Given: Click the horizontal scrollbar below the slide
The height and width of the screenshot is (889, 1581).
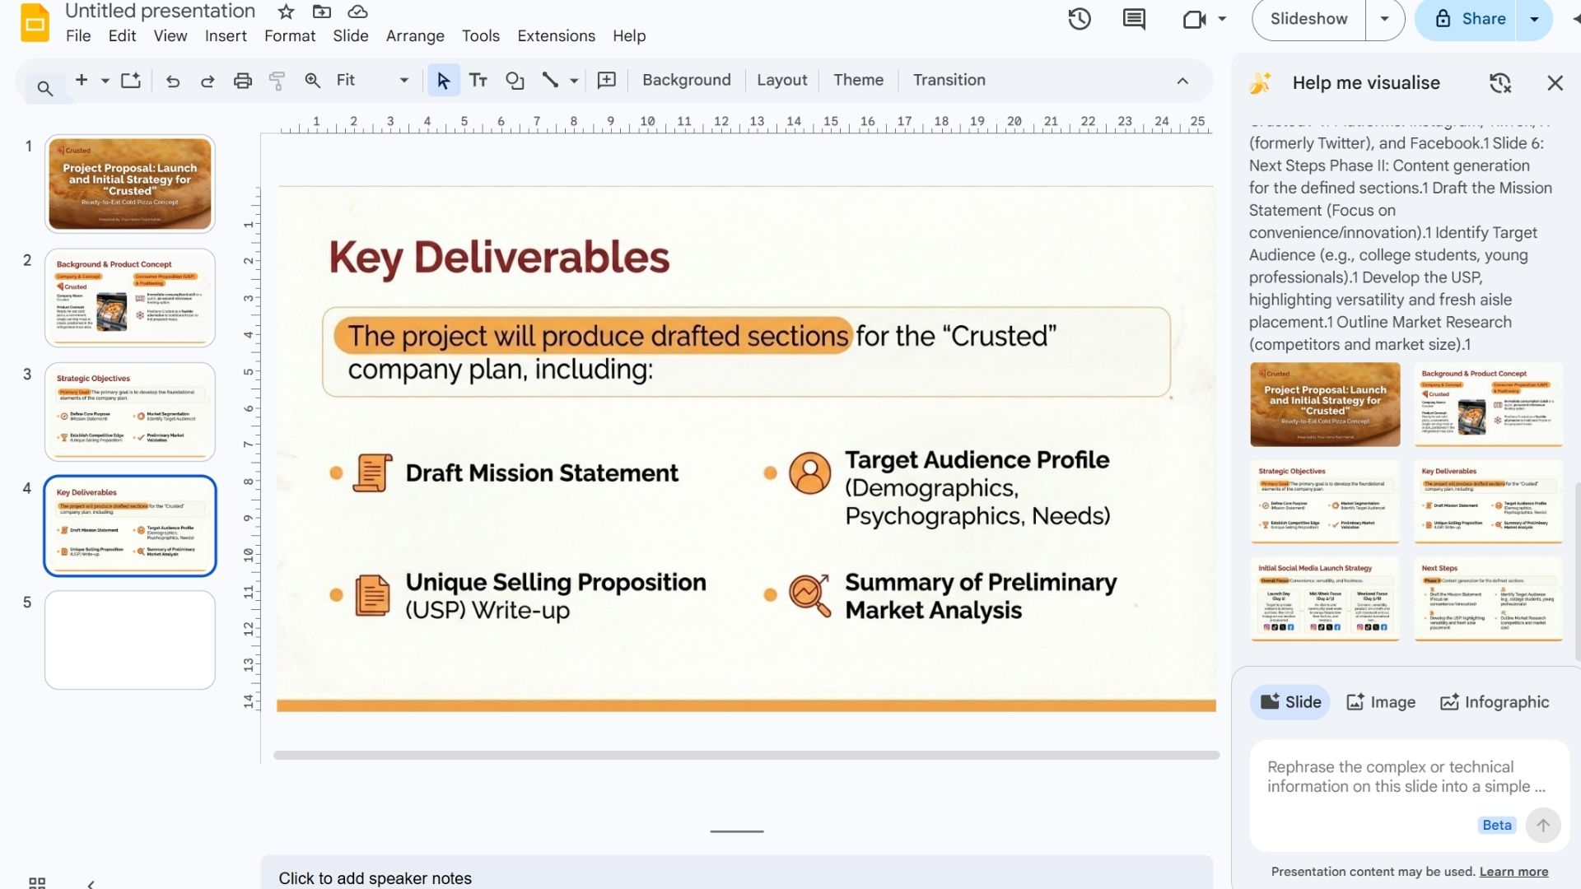Looking at the screenshot, I should tap(745, 755).
